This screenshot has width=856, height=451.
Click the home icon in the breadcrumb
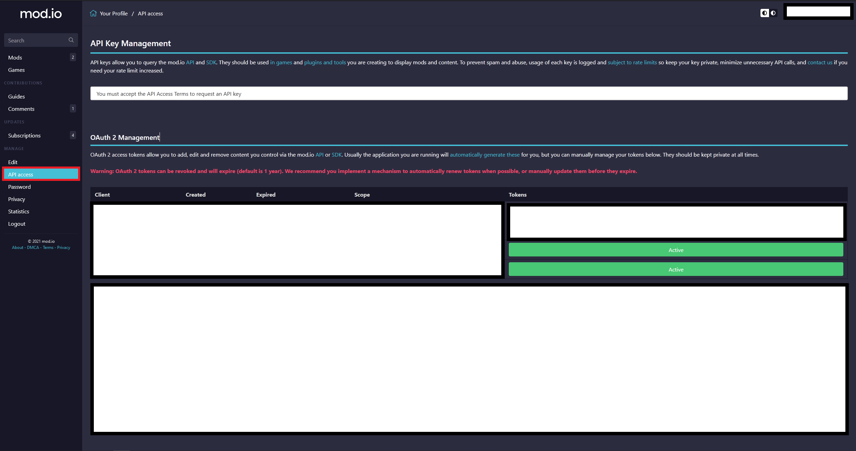click(93, 13)
